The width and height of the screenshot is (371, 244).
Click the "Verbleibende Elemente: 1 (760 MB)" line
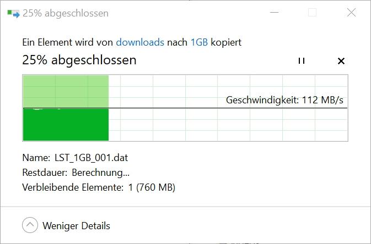click(99, 187)
